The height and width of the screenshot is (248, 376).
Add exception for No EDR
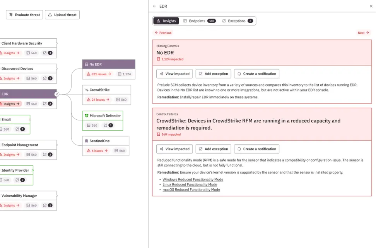point(214,74)
